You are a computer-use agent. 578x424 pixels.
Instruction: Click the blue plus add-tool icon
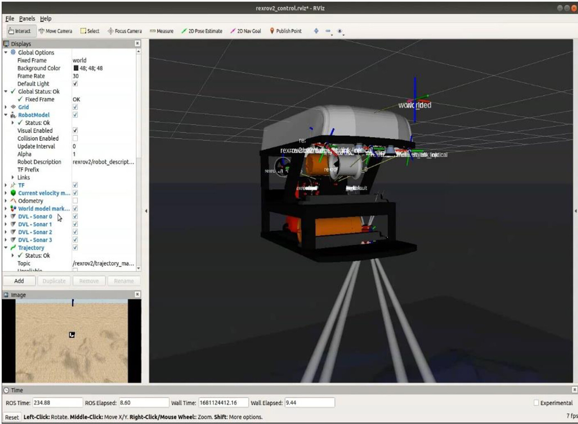[316, 31]
